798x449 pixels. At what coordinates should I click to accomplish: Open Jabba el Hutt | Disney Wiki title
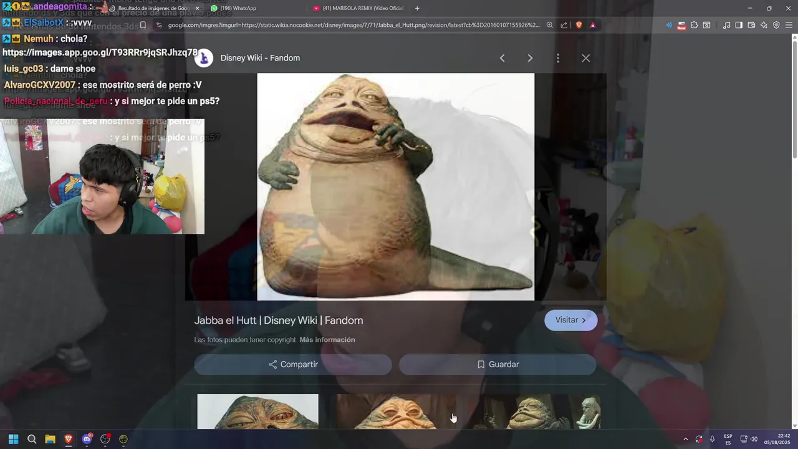coord(278,321)
